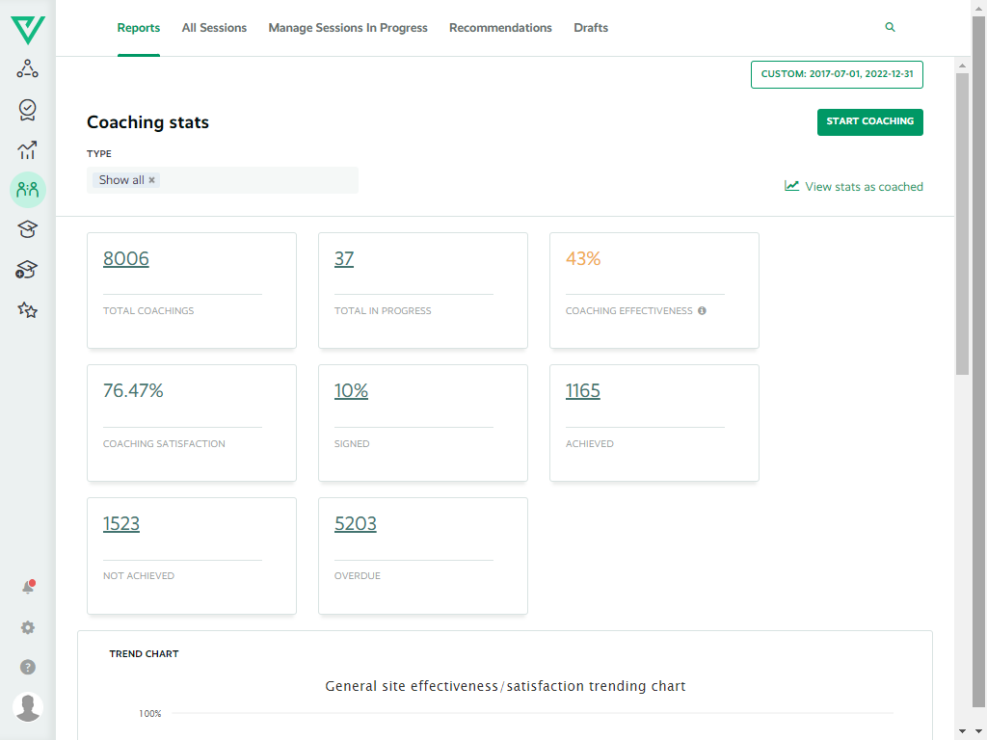
Task: Switch to the All Sessions tab
Action: click(214, 28)
